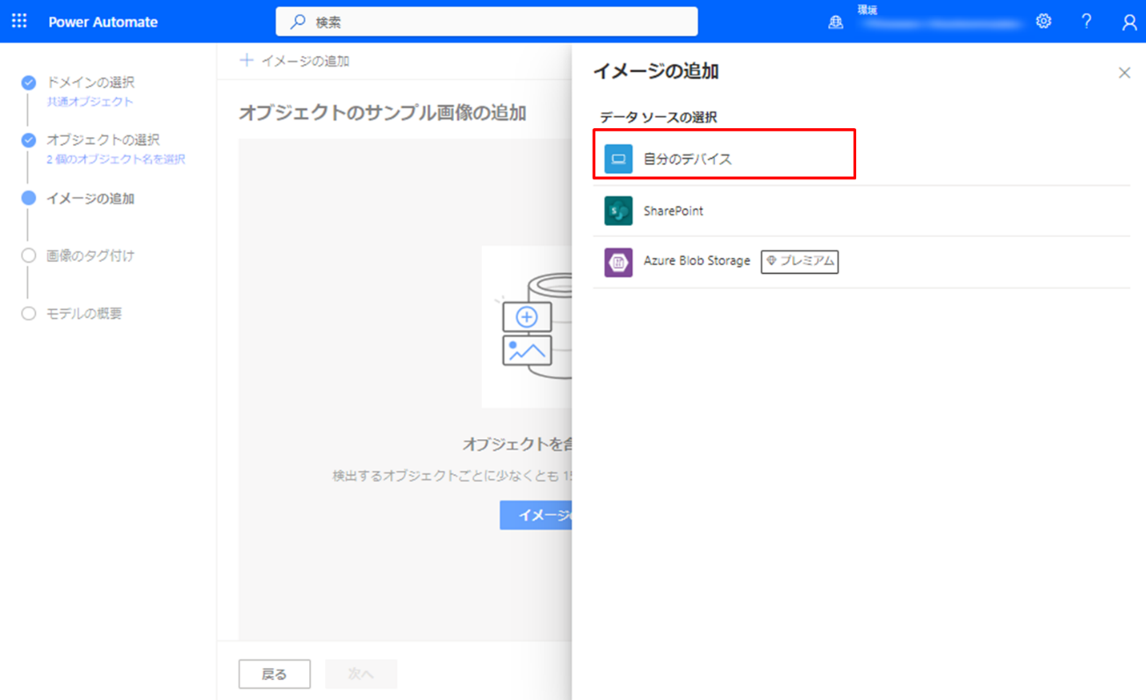Click the environment globe icon
The image size is (1146, 700).
[835, 22]
